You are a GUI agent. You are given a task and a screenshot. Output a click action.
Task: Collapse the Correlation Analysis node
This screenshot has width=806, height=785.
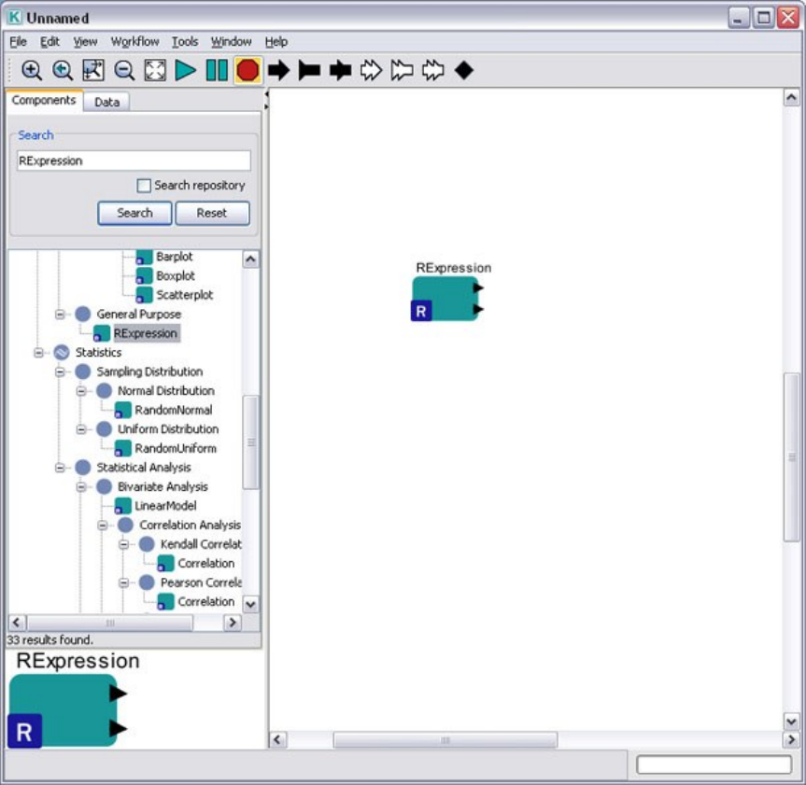(x=103, y=526)
